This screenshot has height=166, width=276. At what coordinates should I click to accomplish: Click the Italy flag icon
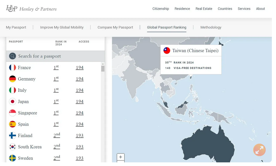pyautogui.click(x=12, y=90)
